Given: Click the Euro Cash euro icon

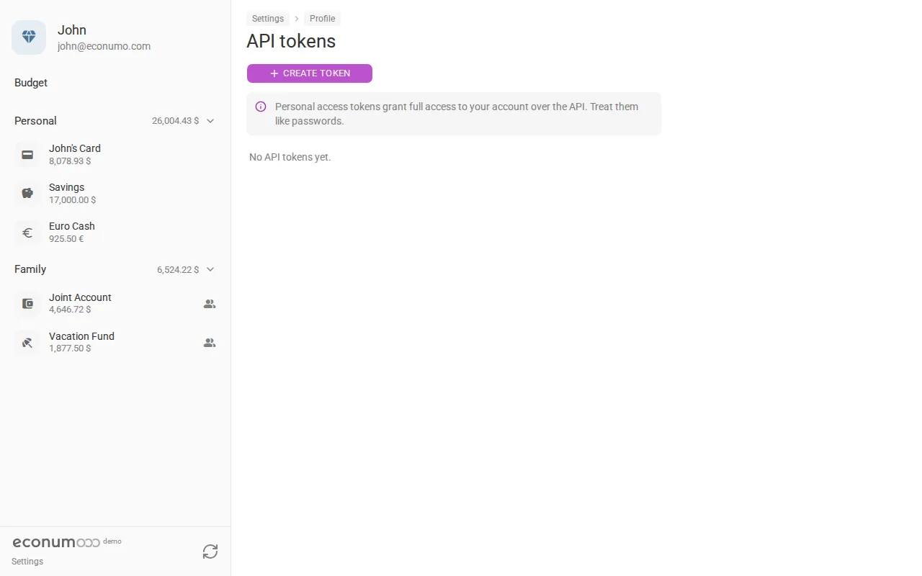Looking at the screenshot, I should click(x=27, y=233).
